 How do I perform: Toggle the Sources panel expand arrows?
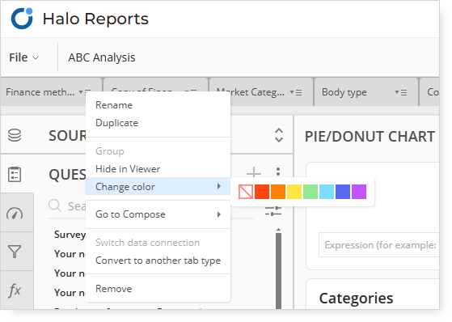(279, 135)
